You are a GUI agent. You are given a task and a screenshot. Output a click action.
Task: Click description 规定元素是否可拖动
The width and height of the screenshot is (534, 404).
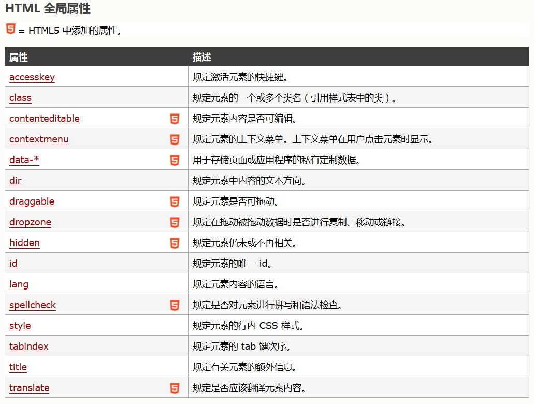point(236,201)
